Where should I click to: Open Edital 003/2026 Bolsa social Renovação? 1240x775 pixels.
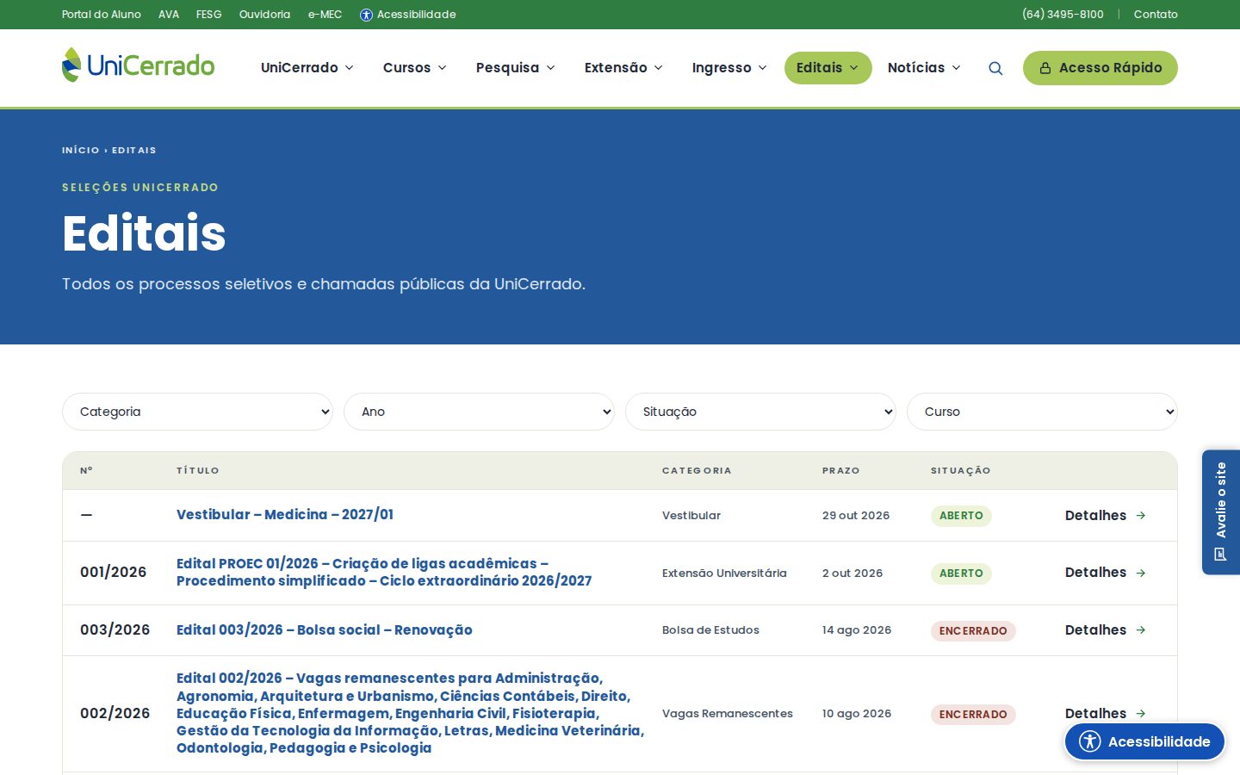pos(325,630)
